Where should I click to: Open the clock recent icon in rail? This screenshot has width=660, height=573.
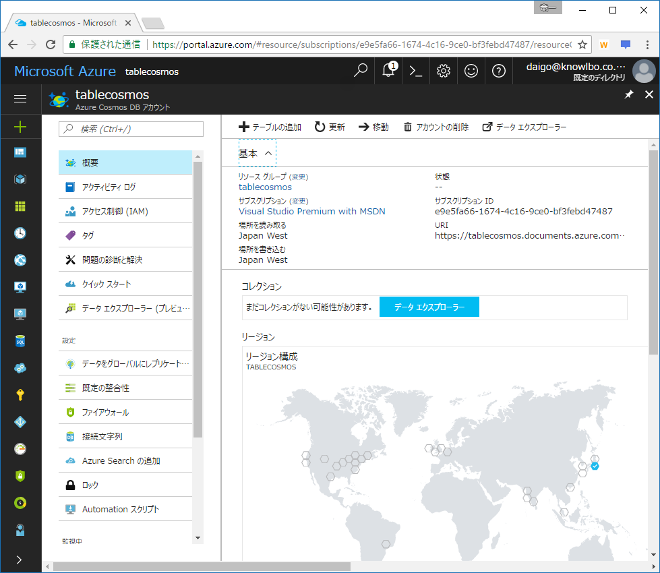(x=20, y=233)
